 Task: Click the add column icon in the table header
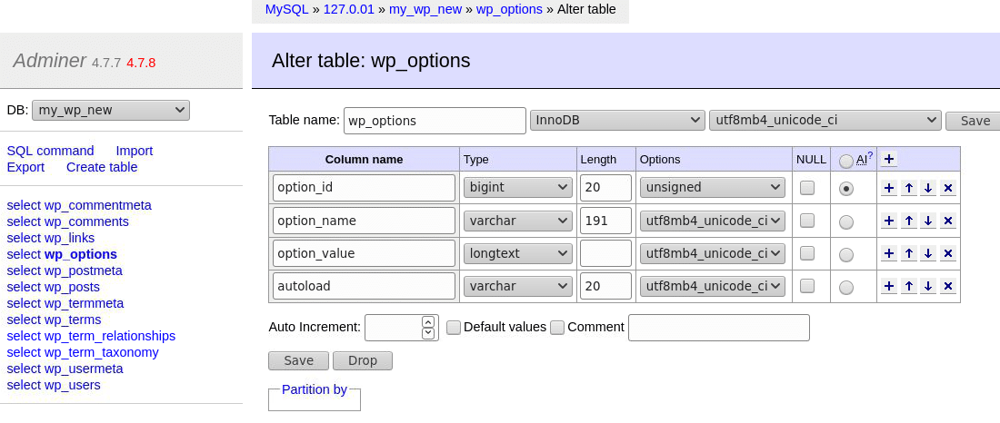coord(889,159)
